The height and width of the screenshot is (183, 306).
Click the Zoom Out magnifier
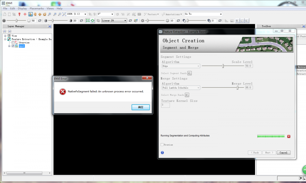pos(60,14)
